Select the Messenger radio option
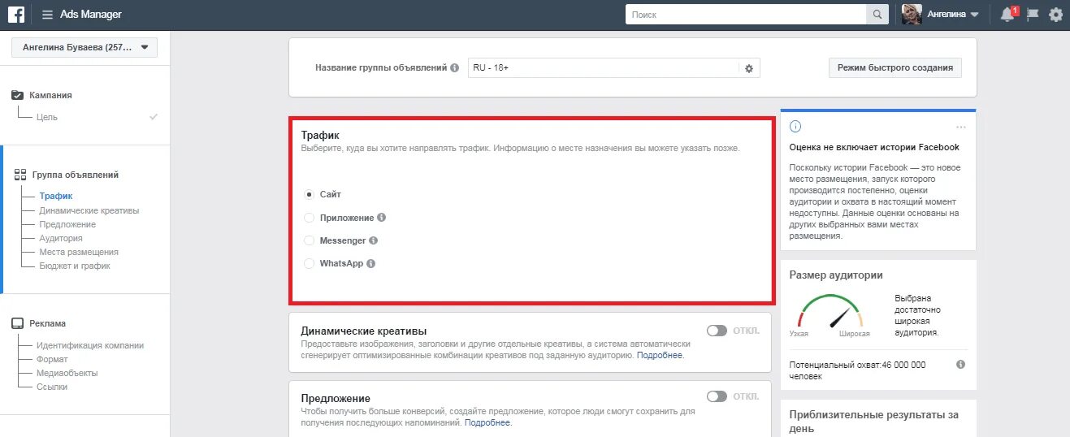 [x=309, y=240]
